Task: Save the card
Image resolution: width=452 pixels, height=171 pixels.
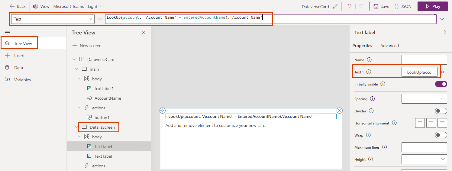Action: [x=381, y=6]
